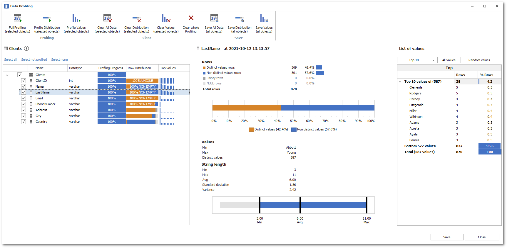
Task: Collapse the Clients table tree node
Action: coord(7,75)
